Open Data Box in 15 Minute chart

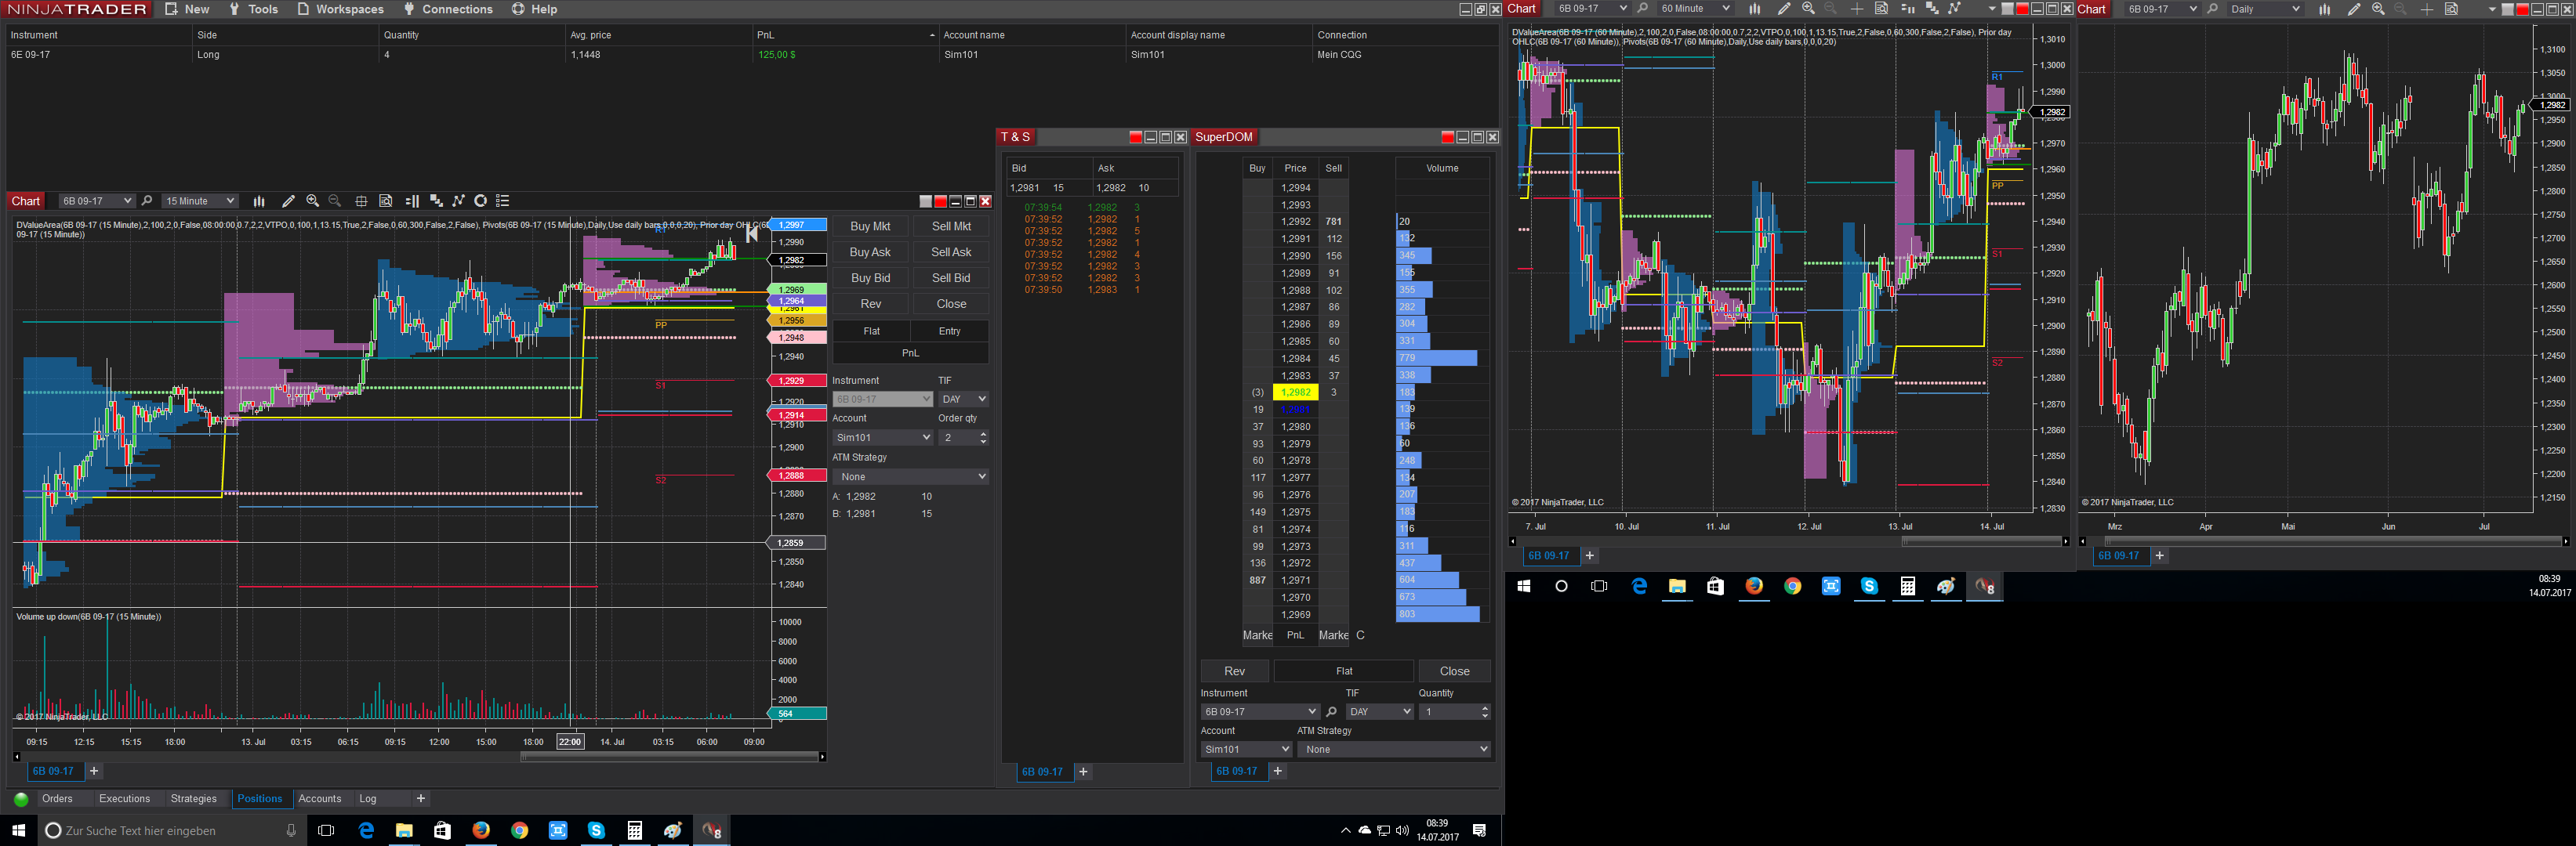pyautogui.click(x=386, y=201)
